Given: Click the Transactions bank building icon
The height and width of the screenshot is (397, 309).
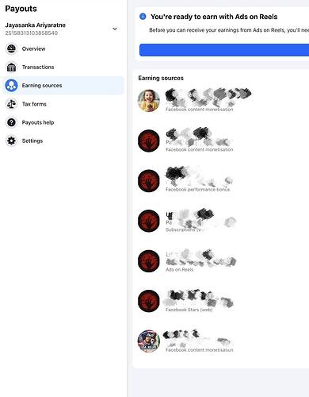Looking at the screenshot, I should pyautogui.click(x=11, y=67).
